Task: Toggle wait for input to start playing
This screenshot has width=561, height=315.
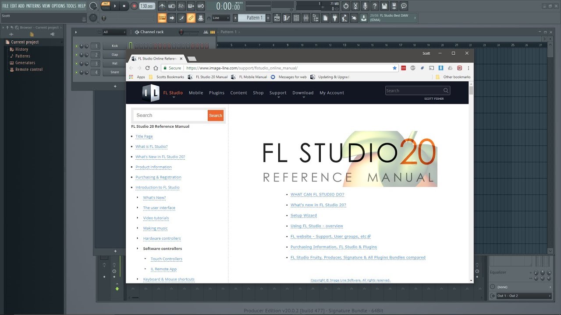Action: point(172,6)
